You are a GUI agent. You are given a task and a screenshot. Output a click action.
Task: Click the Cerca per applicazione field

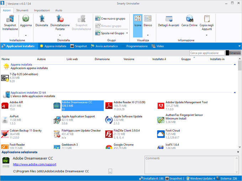(x=207, y=53)
